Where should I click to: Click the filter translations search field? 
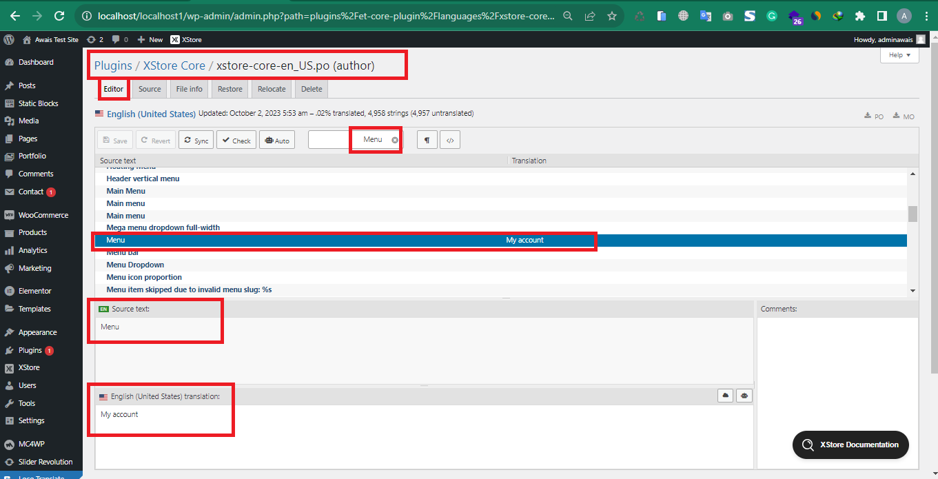tap(355, 140)
